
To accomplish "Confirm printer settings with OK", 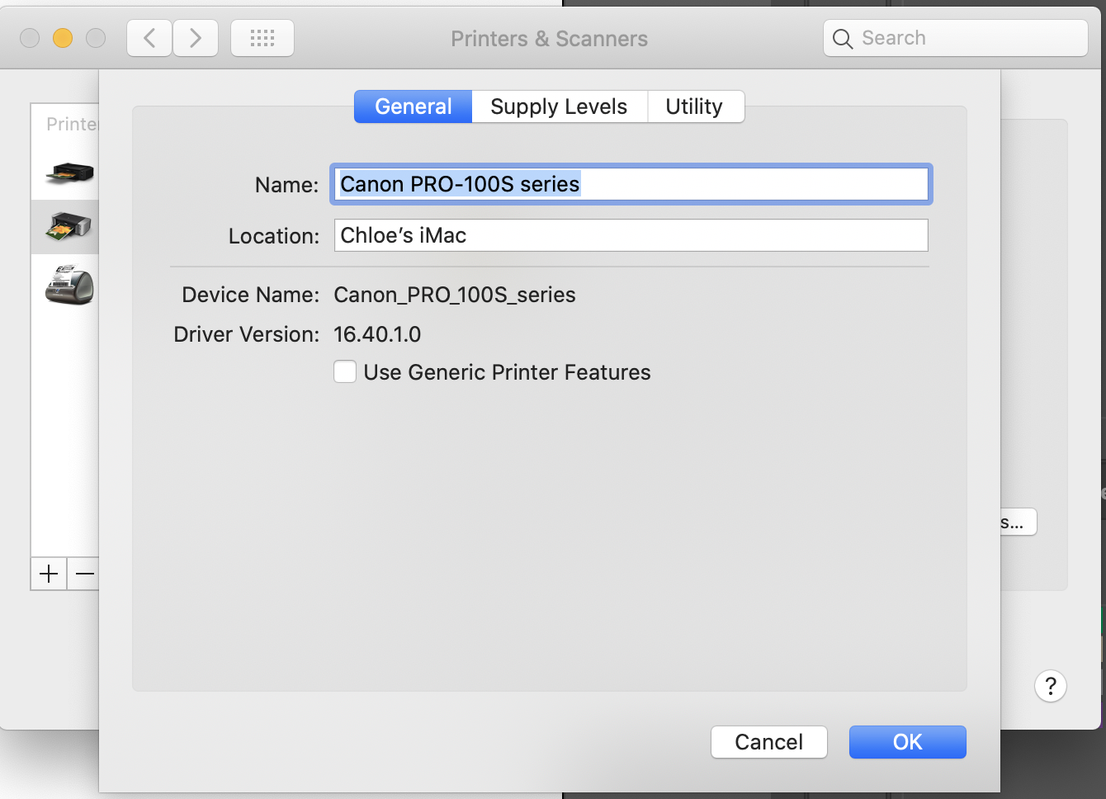I will click(907, 742).
